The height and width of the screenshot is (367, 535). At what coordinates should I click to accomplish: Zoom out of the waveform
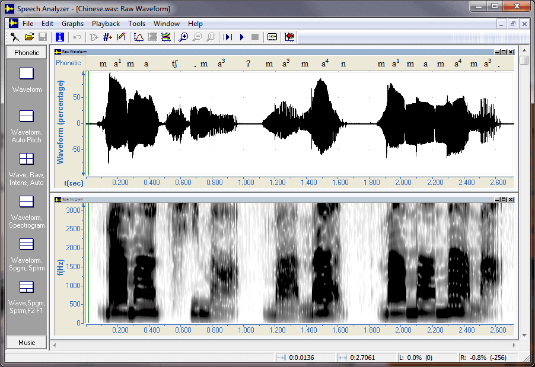coord(198,37)
